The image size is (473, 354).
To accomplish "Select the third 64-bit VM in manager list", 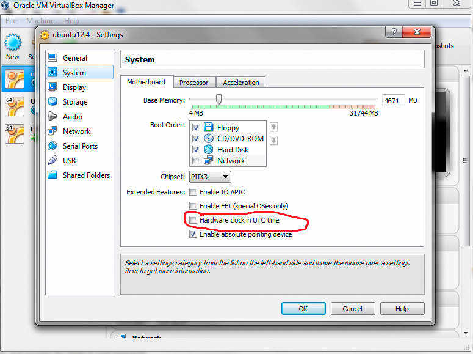I will click(x=15, y=134).
